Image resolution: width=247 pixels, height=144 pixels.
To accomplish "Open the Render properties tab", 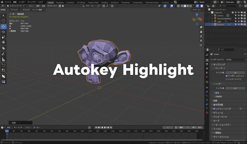I will click(x=207, y=60).
